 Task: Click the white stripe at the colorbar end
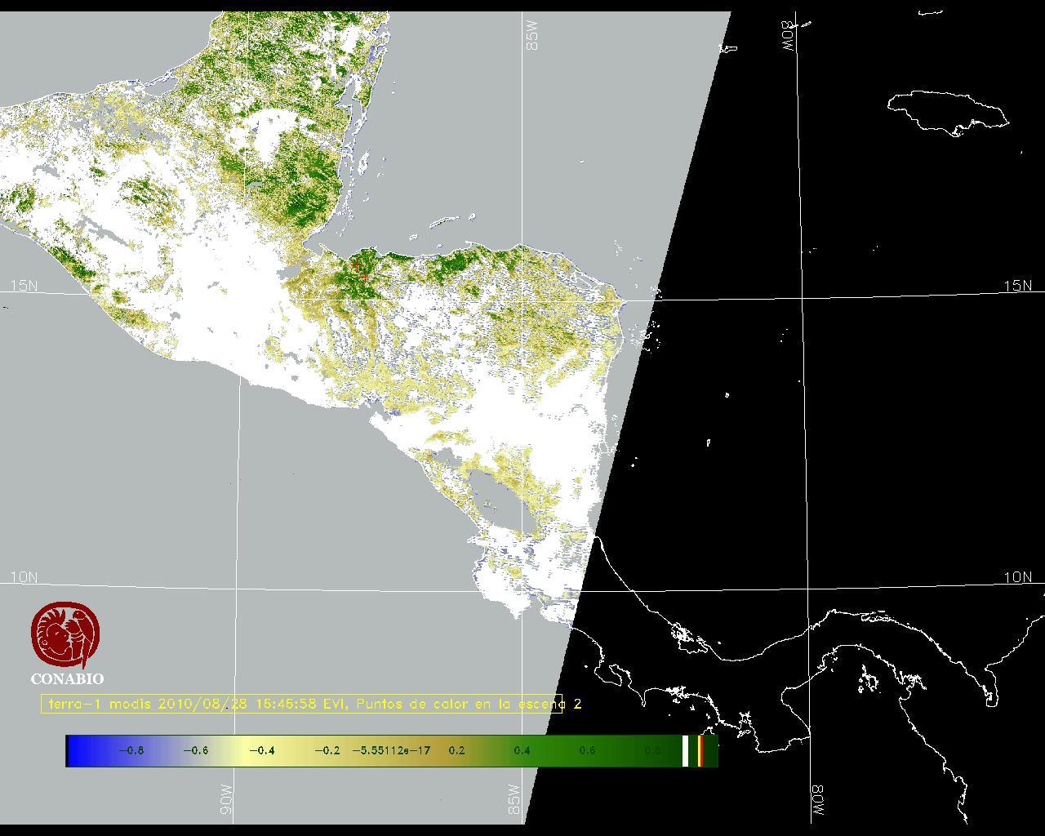(686, 750)
